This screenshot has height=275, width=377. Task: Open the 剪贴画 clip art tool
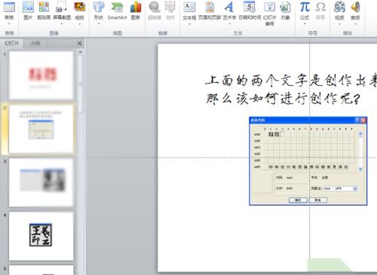pos(44,11)
